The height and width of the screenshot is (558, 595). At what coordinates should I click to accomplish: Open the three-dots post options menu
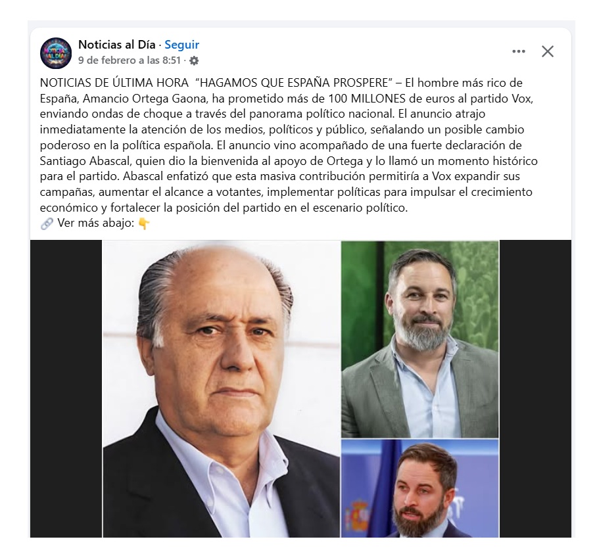tap(518, 51)
